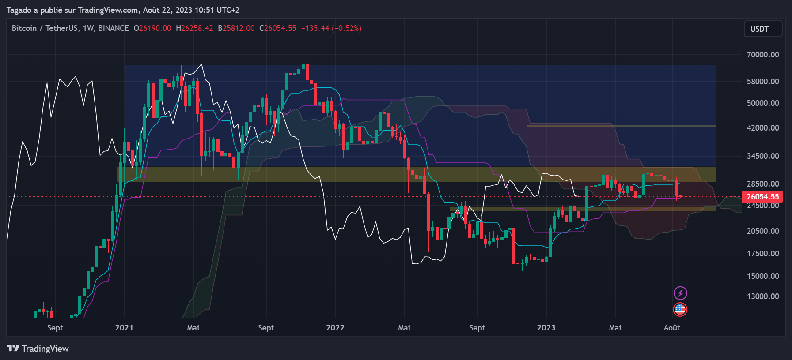Click the purple lightning bolt event icon
The height and width of the screenshot is (360, 792).
coord(680,293)
